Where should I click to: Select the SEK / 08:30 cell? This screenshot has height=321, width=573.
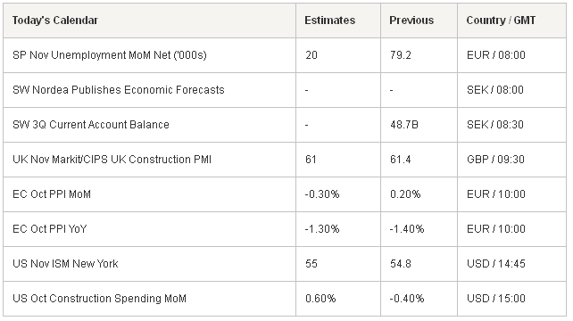(495, 125)
